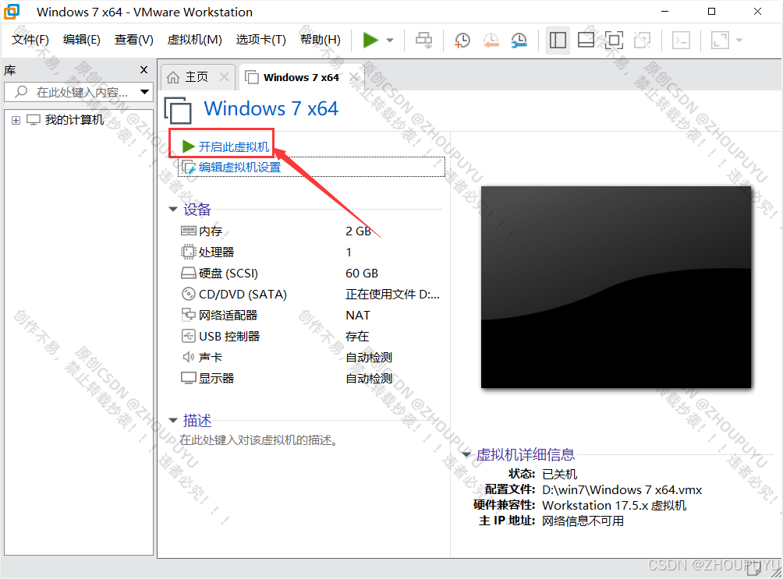Select the 60 GB disk value
Screen dimensions: 783x579
tap(362, 273)
